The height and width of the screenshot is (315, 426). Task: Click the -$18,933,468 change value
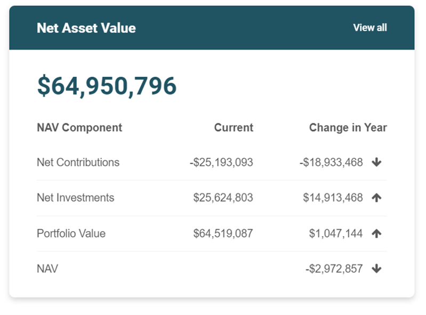tap(331, 163)
